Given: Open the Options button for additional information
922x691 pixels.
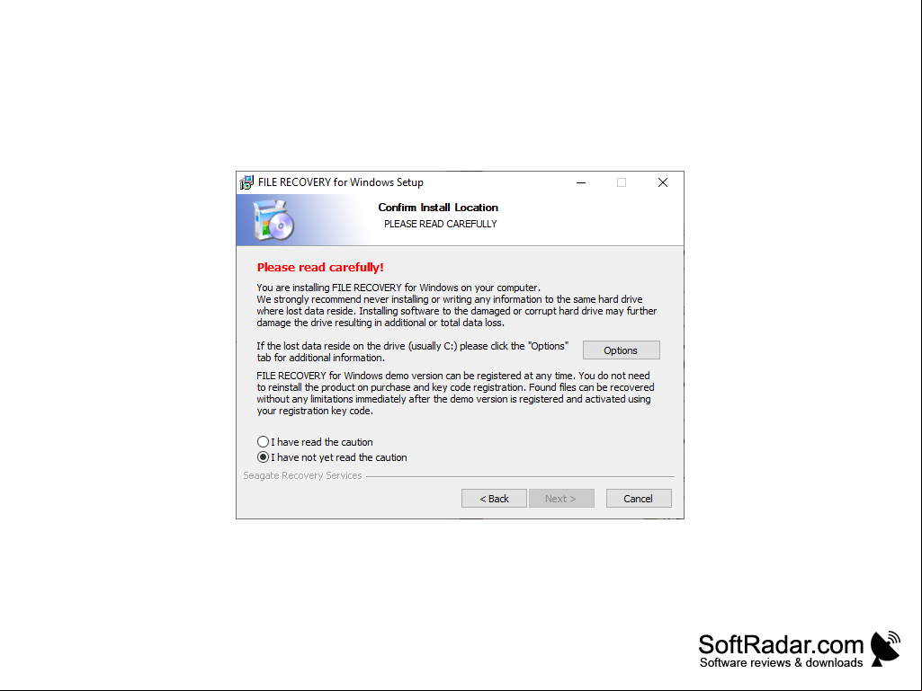Looking at the screenshot, I should [x=621, y=350].
